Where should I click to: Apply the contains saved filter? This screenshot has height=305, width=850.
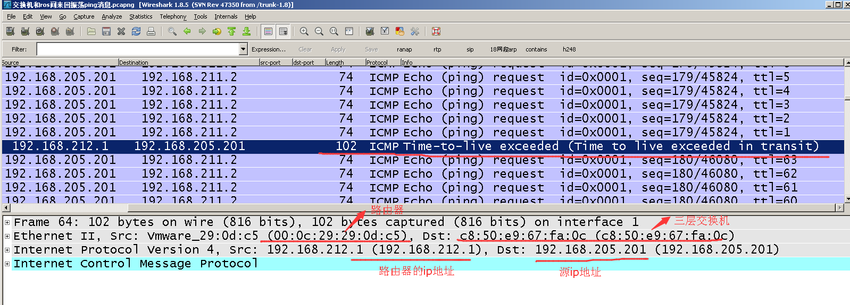click(536, 49)
